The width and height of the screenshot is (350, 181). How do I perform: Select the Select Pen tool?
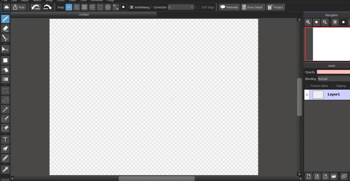click(x=5, y=119)
